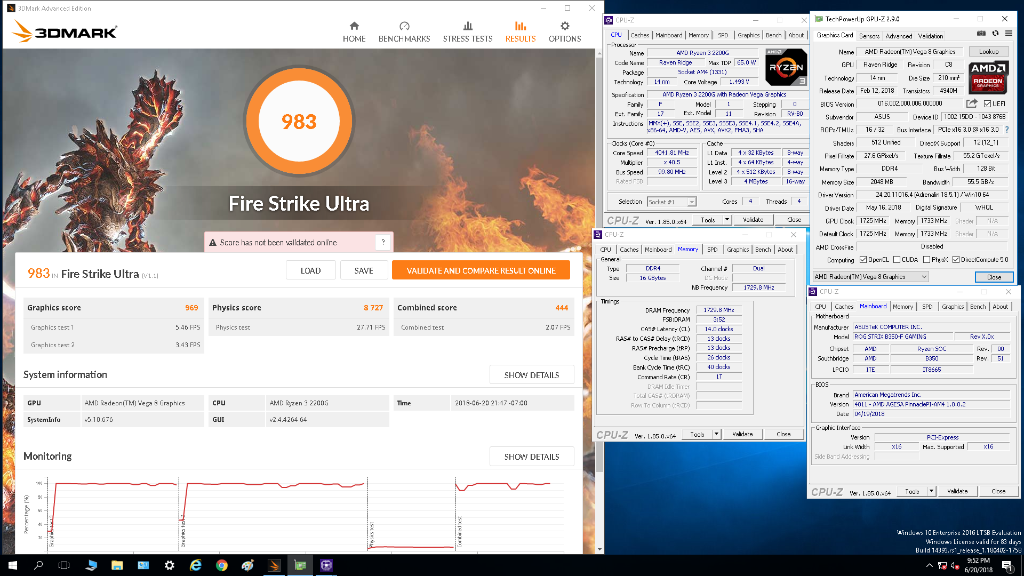Open the BENCHMARKS section in 3DMark
1024x576 pixels.
point(404,32)
